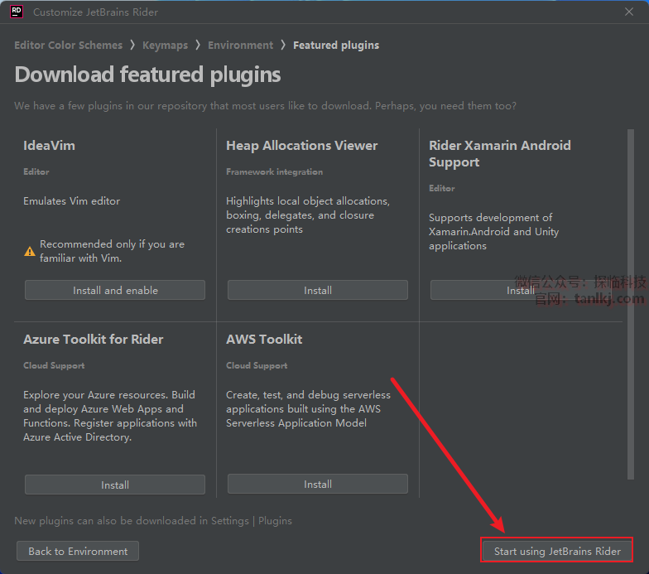The height and width of the screenshot is (574, 649).
Task: Install the Azure Toolkit for Rider plugin
Action: coord(114,485)
